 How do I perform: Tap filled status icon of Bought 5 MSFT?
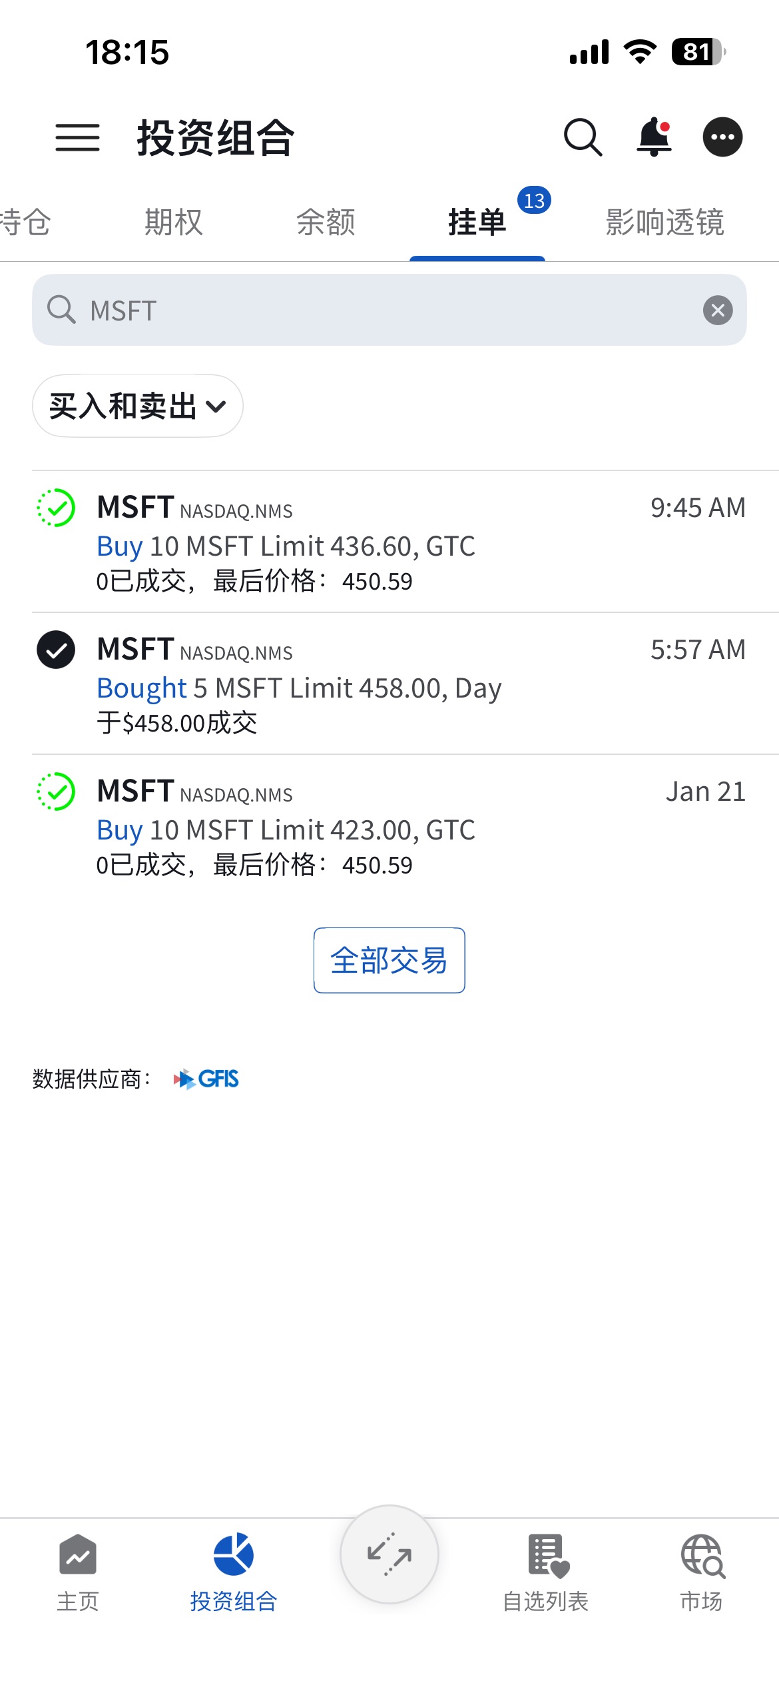[56, 650]
